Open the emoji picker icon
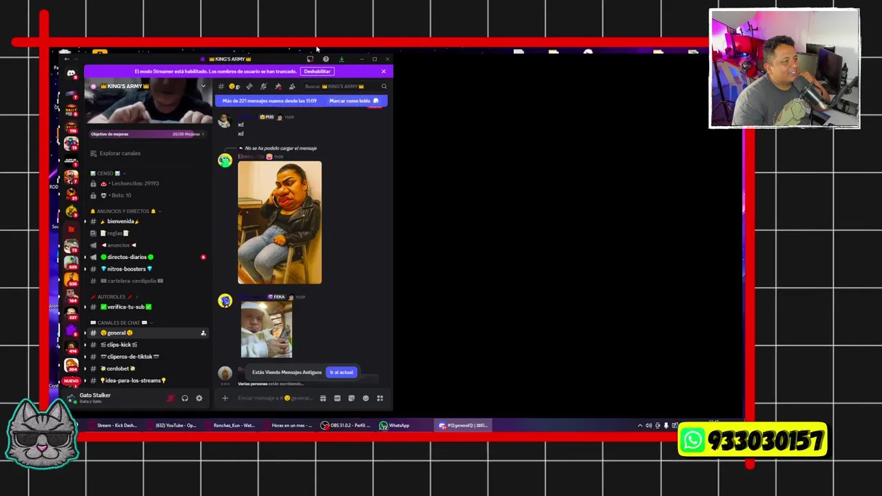Screen dimensions: 882x496 (366, 398)
